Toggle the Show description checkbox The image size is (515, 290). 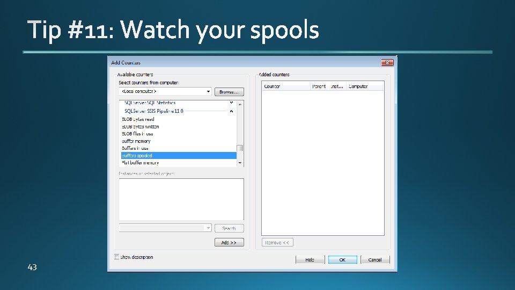pyautogui.click(x=116, y=257)
